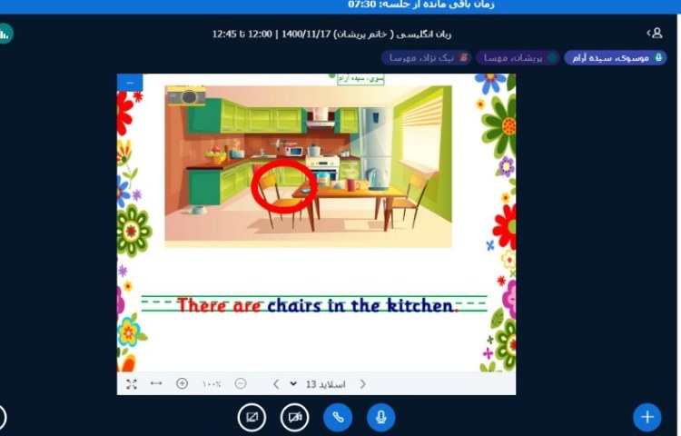Zoom in on the slide
The width and height of the screenshot is (681, 436).
[182, 384]
